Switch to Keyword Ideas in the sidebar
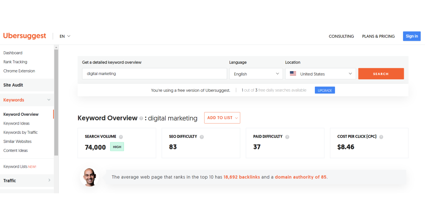This screenshot has height=223, width=425. tap(16, 123)
